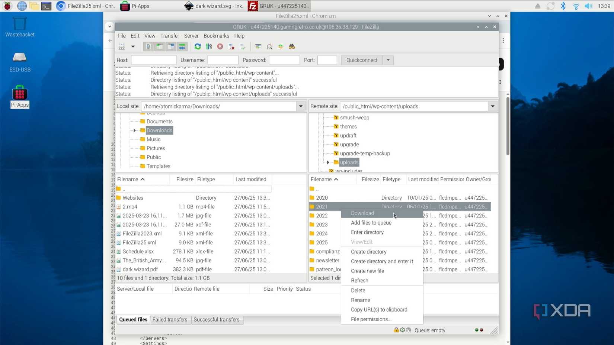Click the Host input field
This screenshot has height=345, width=614.
(x=154, y=60)
